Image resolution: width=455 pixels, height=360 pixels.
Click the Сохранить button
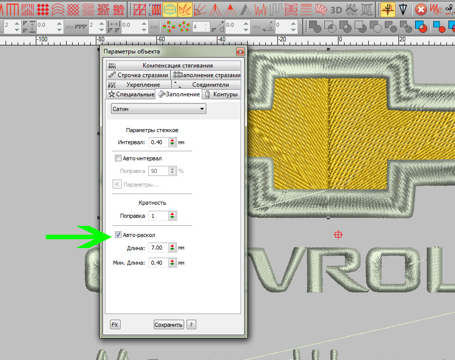(168, 325)
